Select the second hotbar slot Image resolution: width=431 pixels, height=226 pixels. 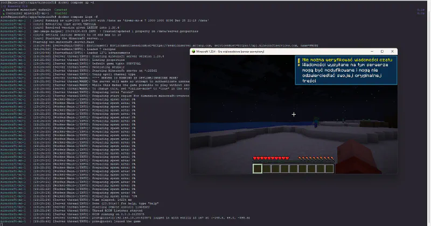[267, 168]
